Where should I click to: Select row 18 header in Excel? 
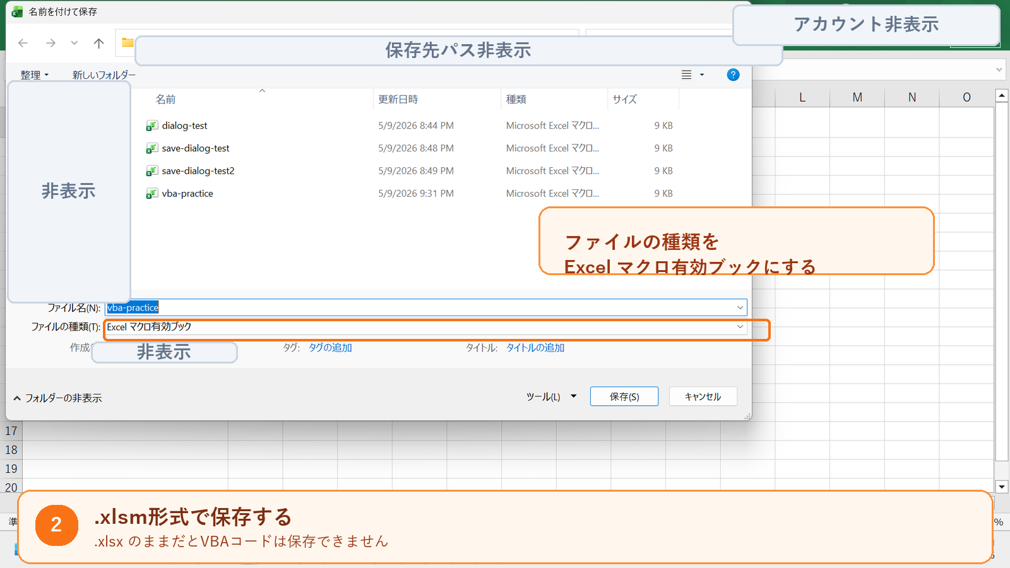(11, 450)
